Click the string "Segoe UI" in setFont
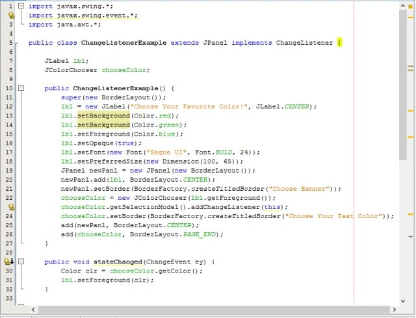 166,153
